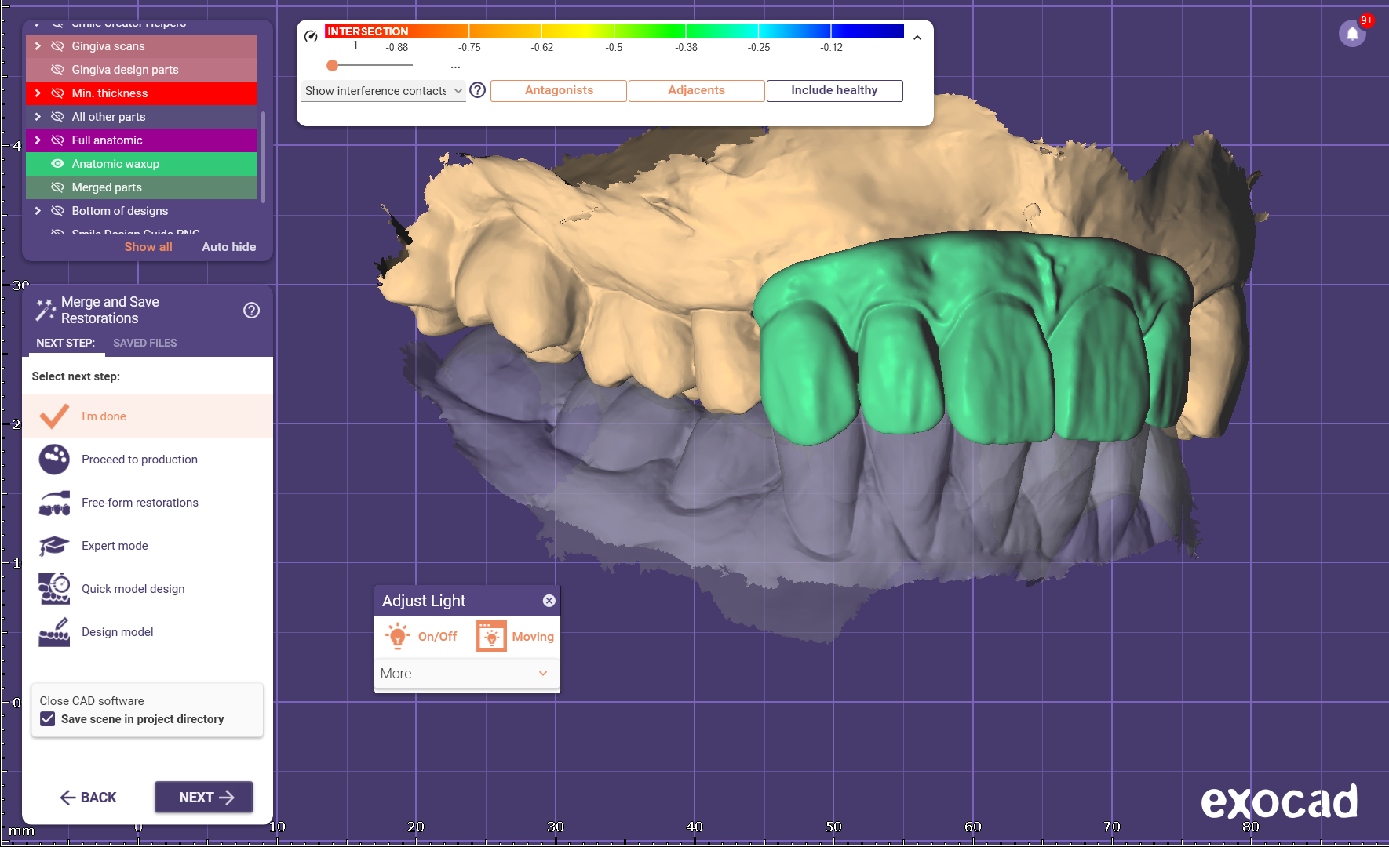The width and height of the screenshot is (1389, 847).
Task: Click the Expert mode graduation cap icon
Action: (x=54, y=546)
